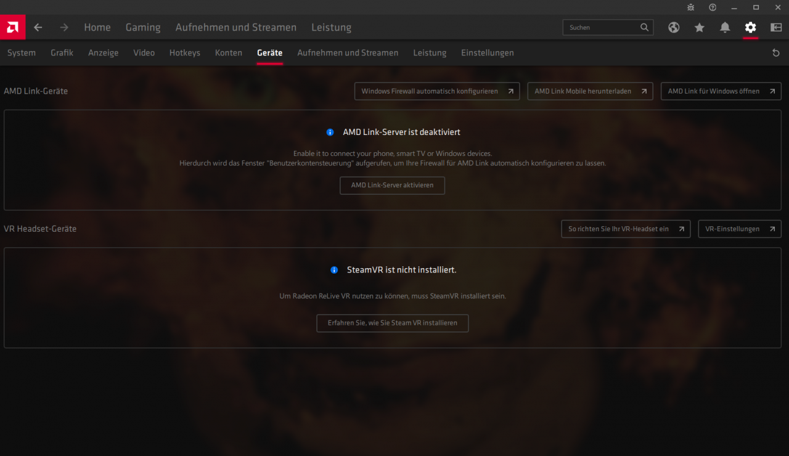The height and width of the screenshot is (456, 789).
Task: Open the Gaming tab
Action: 143,27
